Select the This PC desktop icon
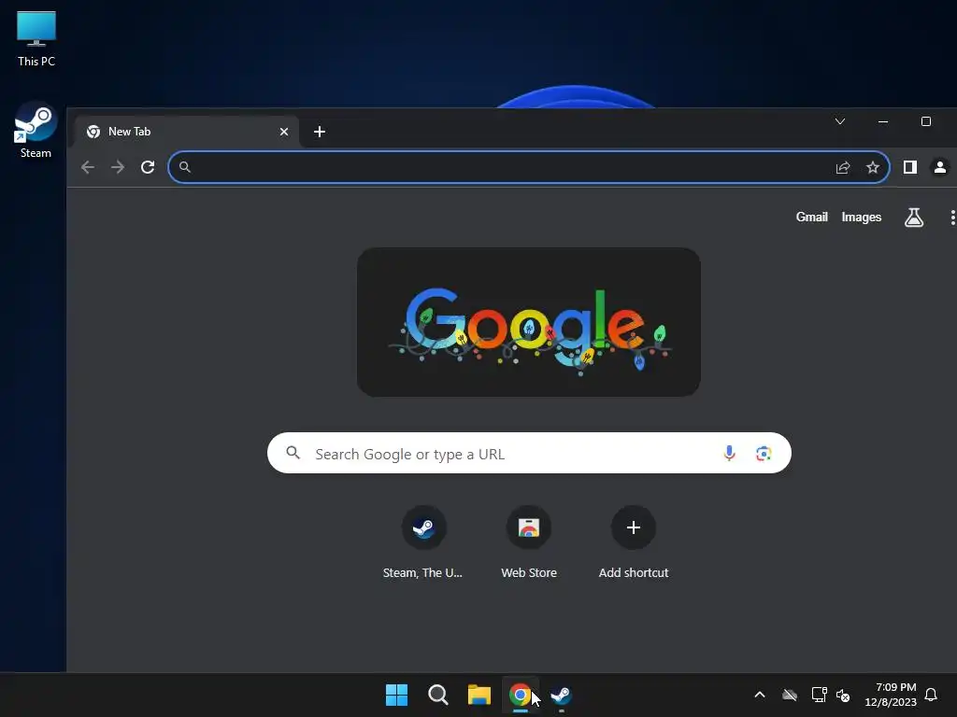Screen dimensions: 957x717 pyautogui.click(x=36, y=39)
